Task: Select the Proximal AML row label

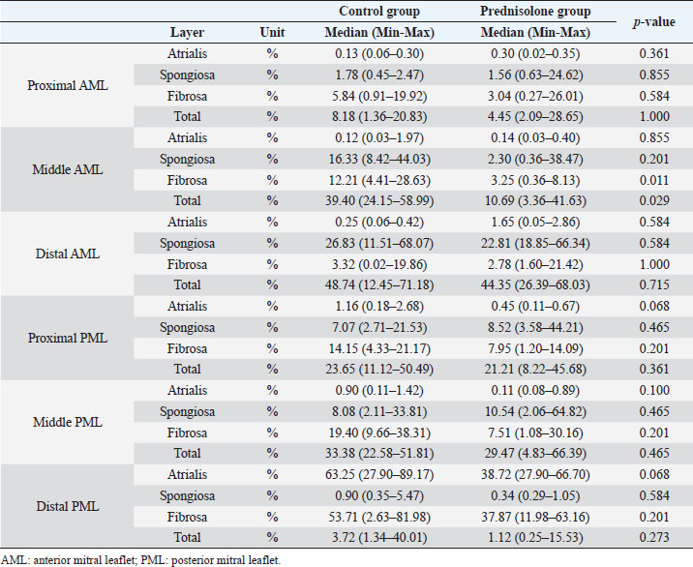Action: 68,85
